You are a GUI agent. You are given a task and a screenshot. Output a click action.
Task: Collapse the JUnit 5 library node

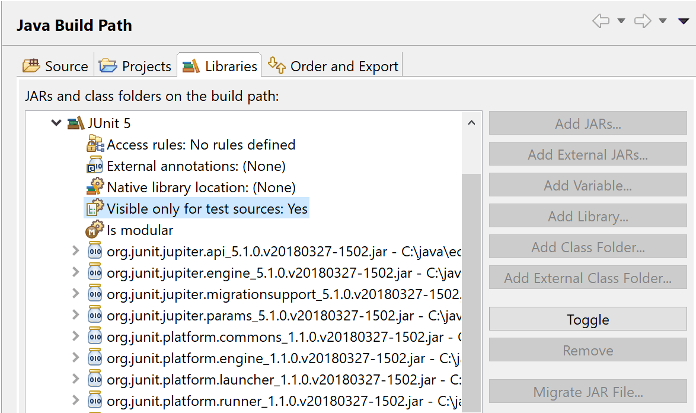click(x=56, y=123)
